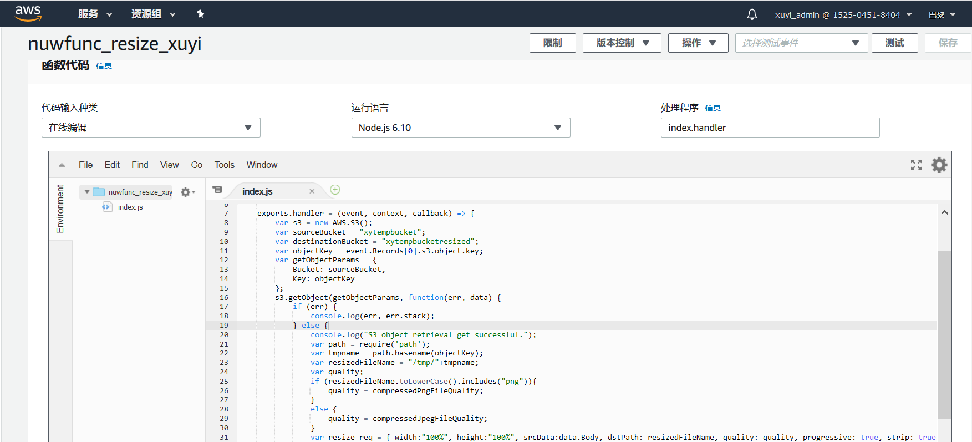Click the destinationBucket "xytempbucketresized" line
Viewport: 972px width, 442px height.
(x=377, y=241)
